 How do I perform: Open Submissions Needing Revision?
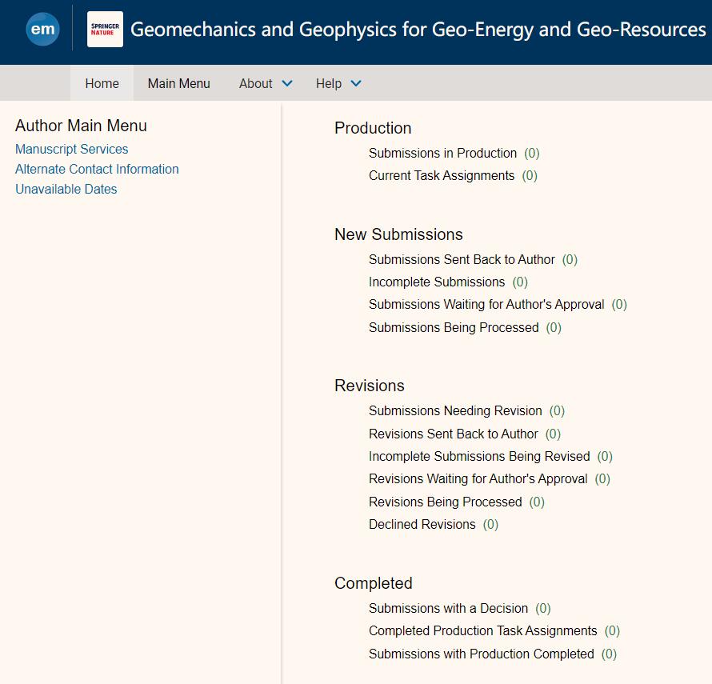coord(455,411)
